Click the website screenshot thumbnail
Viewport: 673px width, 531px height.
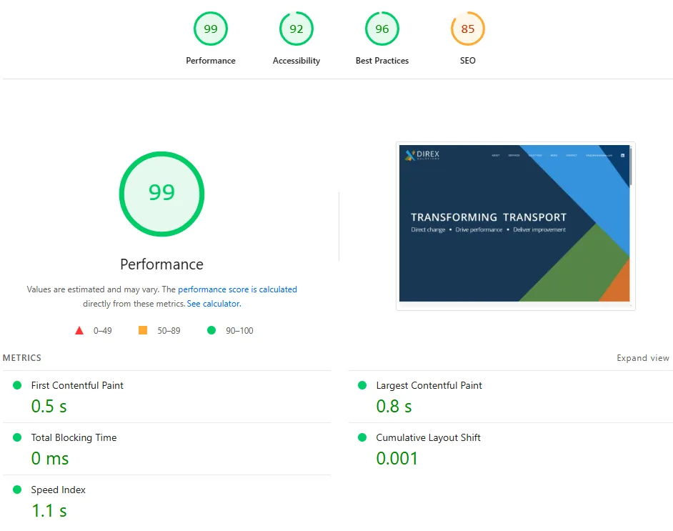[x=515, y=226]
